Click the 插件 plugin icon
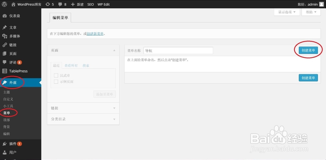Viewport: 326px width, 160px height. tap(5, 144)
